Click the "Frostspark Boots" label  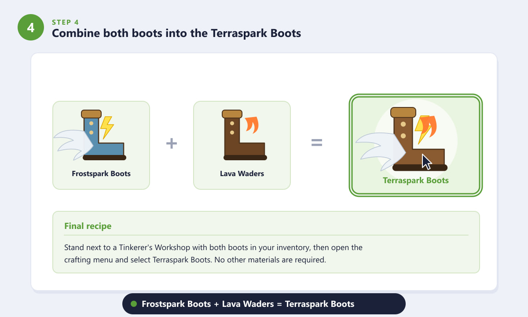101,173
